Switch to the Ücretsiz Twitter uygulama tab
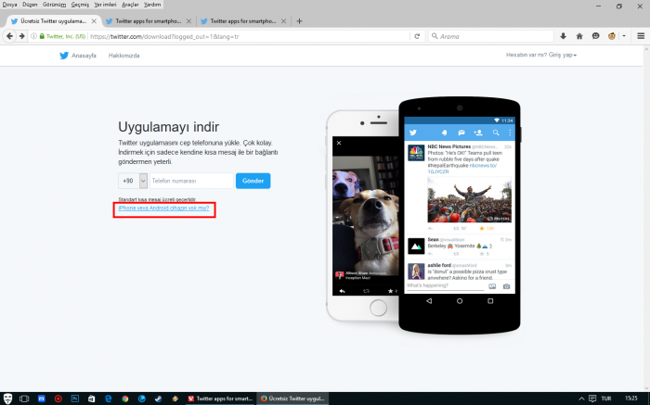The image size is (650, 405). (x=53, y=21)
